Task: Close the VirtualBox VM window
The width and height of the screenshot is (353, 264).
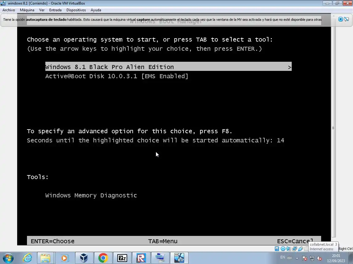Action: click(x=347, y=3)
